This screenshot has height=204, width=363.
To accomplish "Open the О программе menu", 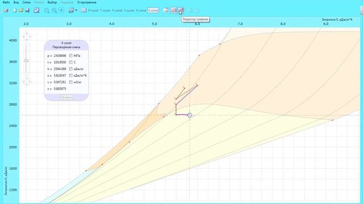I will [87, 2].
